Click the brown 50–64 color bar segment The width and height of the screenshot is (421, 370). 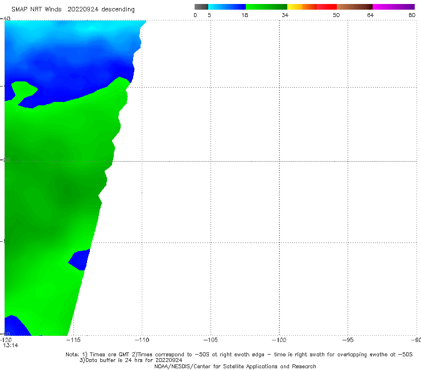[x=354, y=7]
